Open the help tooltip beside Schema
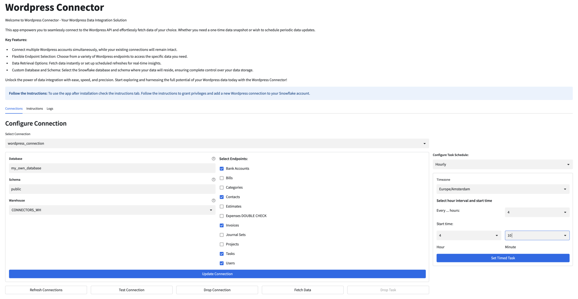Image resolution: width=578 pixels, height=299 pixels. (x=213, y=179)
